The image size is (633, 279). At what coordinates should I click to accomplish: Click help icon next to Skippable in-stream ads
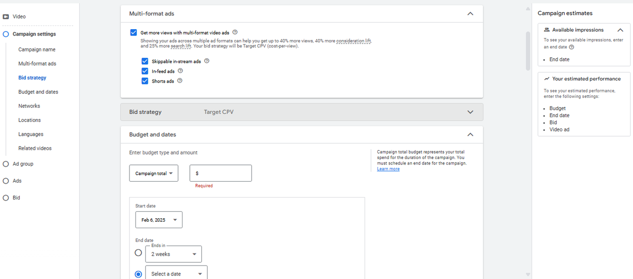(x=207, y=61)
